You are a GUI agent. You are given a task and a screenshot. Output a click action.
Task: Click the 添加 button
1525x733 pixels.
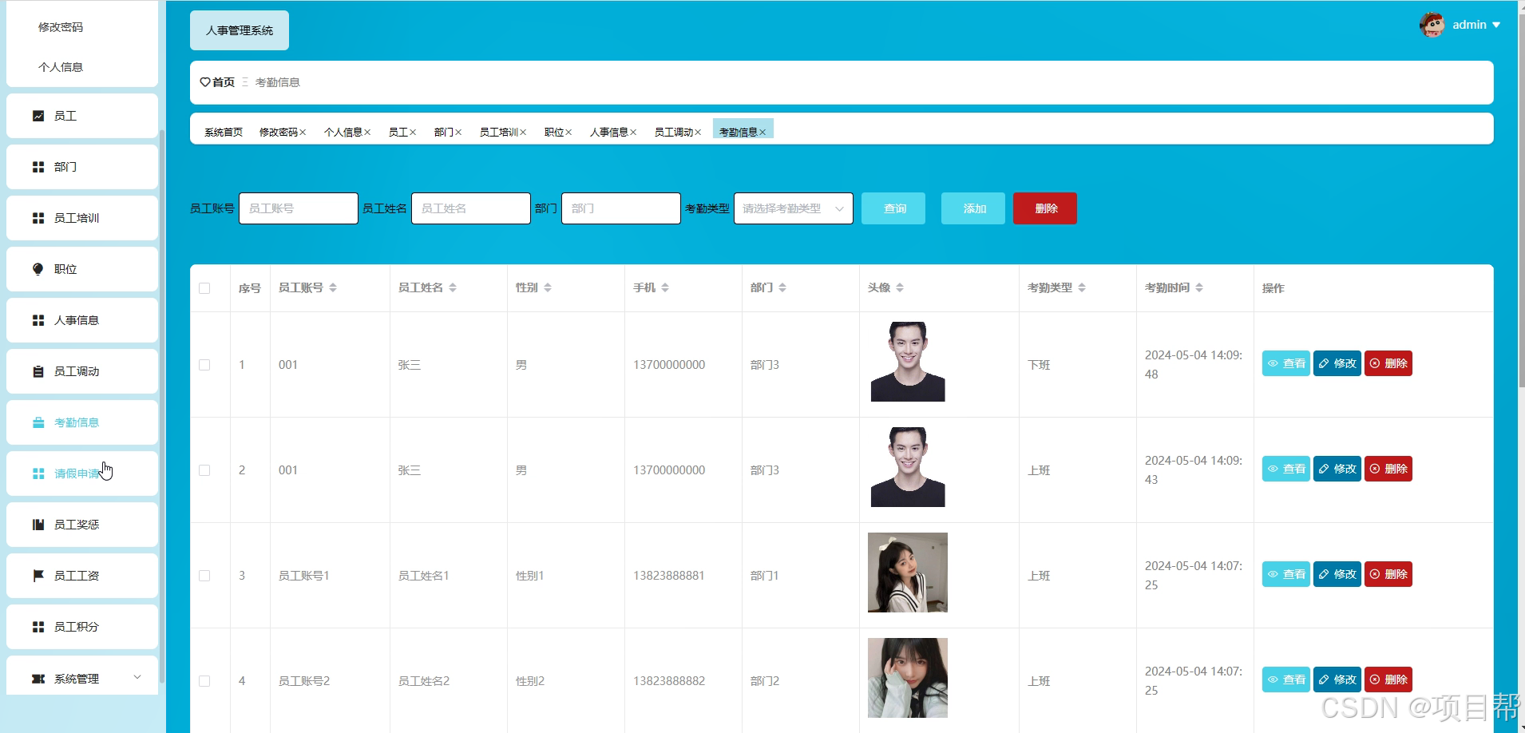(973, 208)
